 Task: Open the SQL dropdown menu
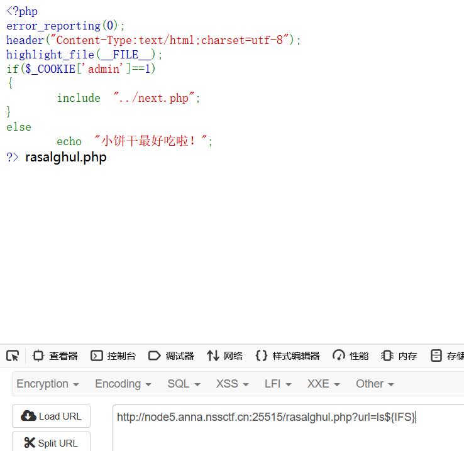click(184, 384)
